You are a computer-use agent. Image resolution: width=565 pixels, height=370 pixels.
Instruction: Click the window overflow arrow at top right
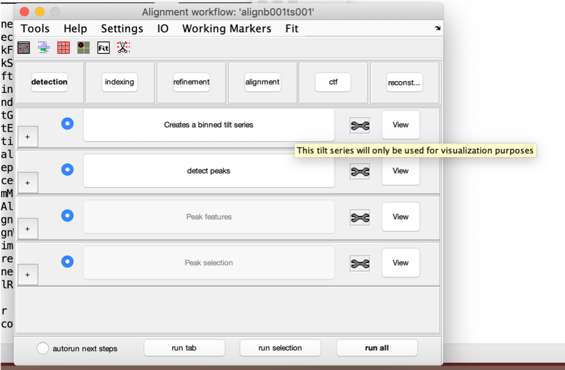[x=437, y=28]
